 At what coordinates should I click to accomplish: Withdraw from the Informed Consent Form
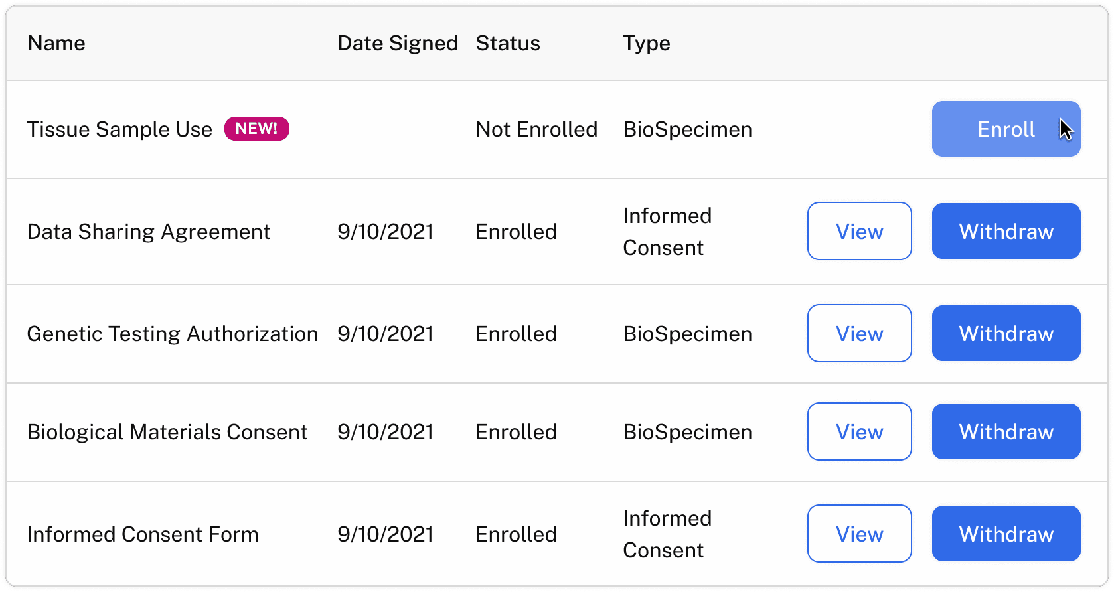coord(1006,534)
